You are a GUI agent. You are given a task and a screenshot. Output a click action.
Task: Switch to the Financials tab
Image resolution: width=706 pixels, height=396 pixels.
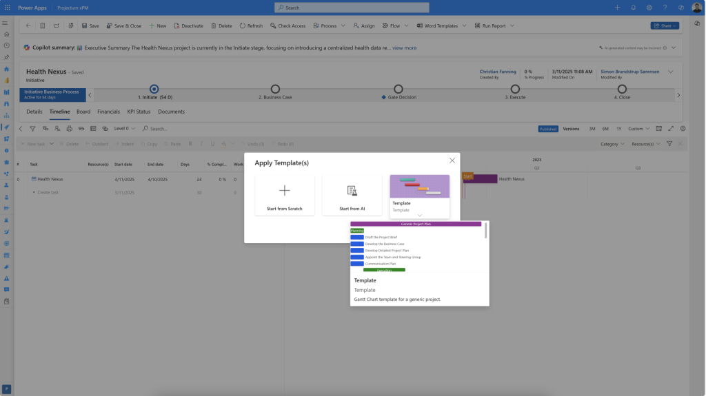coord(108,112)
